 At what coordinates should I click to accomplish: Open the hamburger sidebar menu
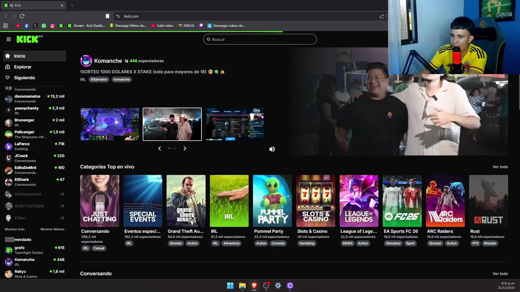click(9, 39)
